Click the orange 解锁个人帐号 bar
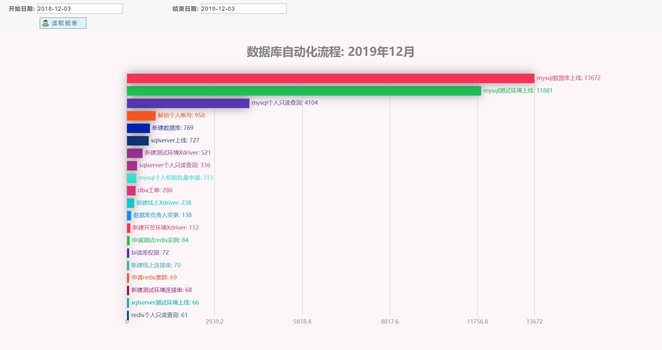Screen dimensions: 662x350 [x=141, y=116]
